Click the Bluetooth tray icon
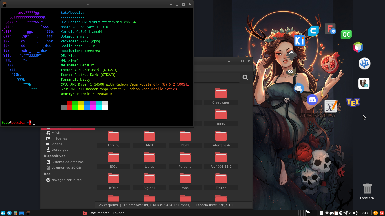The width and height of the screenshot is (385, 216). click(340, 213)
